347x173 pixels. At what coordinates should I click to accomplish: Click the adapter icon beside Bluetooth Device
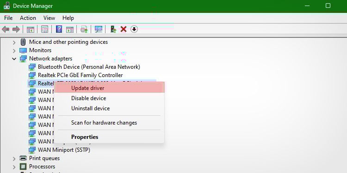pos(32,67)
